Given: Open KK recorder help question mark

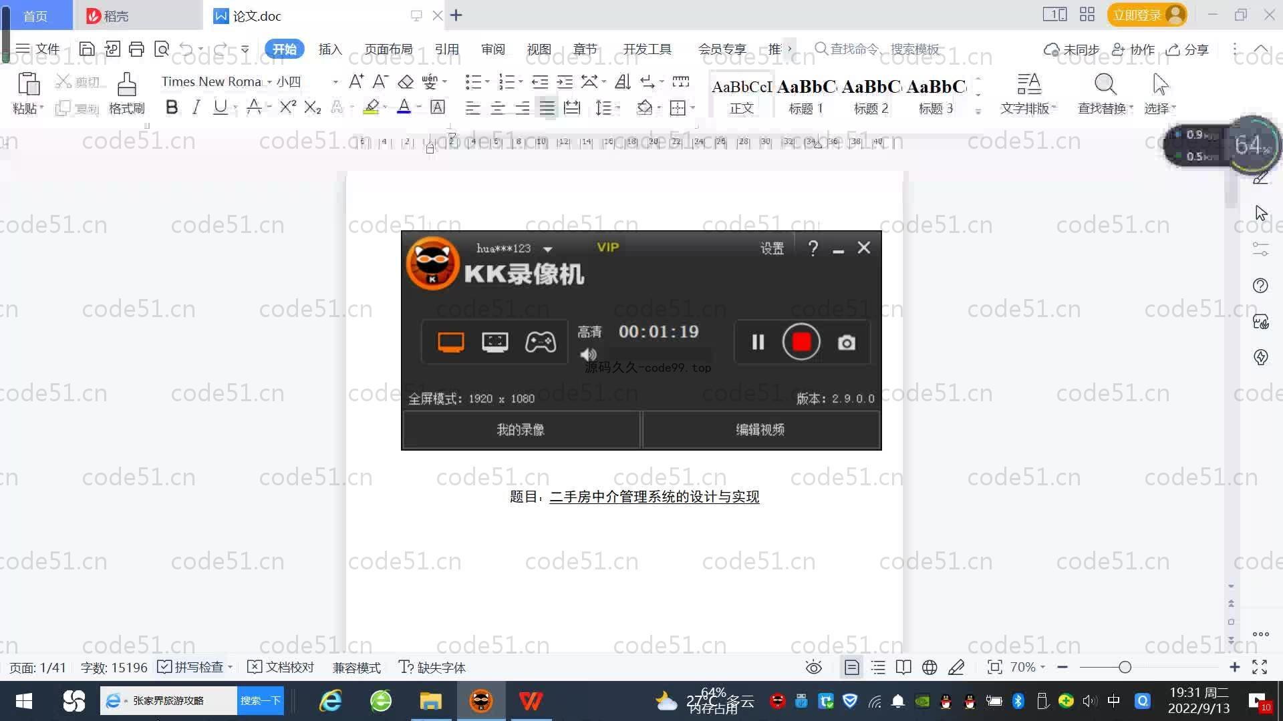Looking at the screenshot, I should [813, 248].
